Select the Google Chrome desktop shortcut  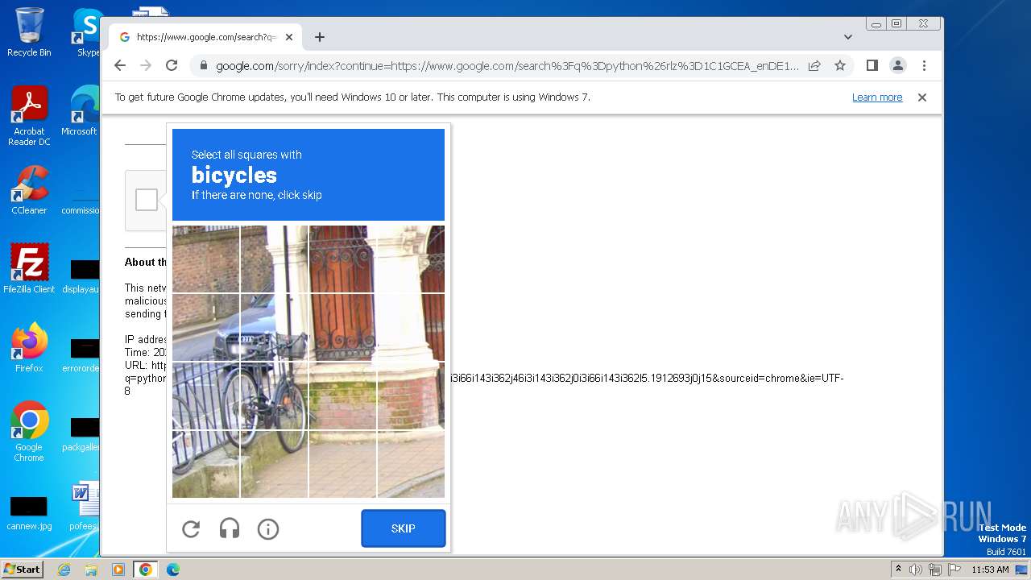pos(29,432)
